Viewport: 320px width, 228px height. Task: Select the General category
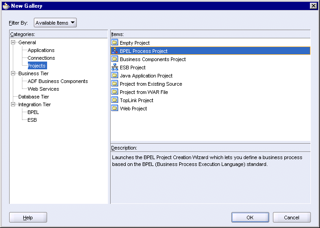click(x=27, y=42)
